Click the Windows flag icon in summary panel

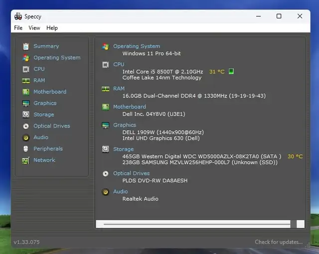(x=105, y=46)
